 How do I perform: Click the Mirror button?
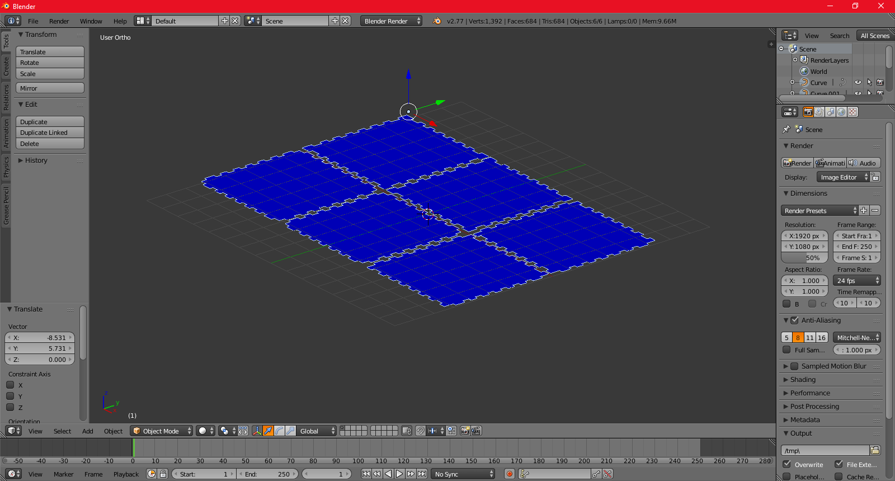click(50, 88)
